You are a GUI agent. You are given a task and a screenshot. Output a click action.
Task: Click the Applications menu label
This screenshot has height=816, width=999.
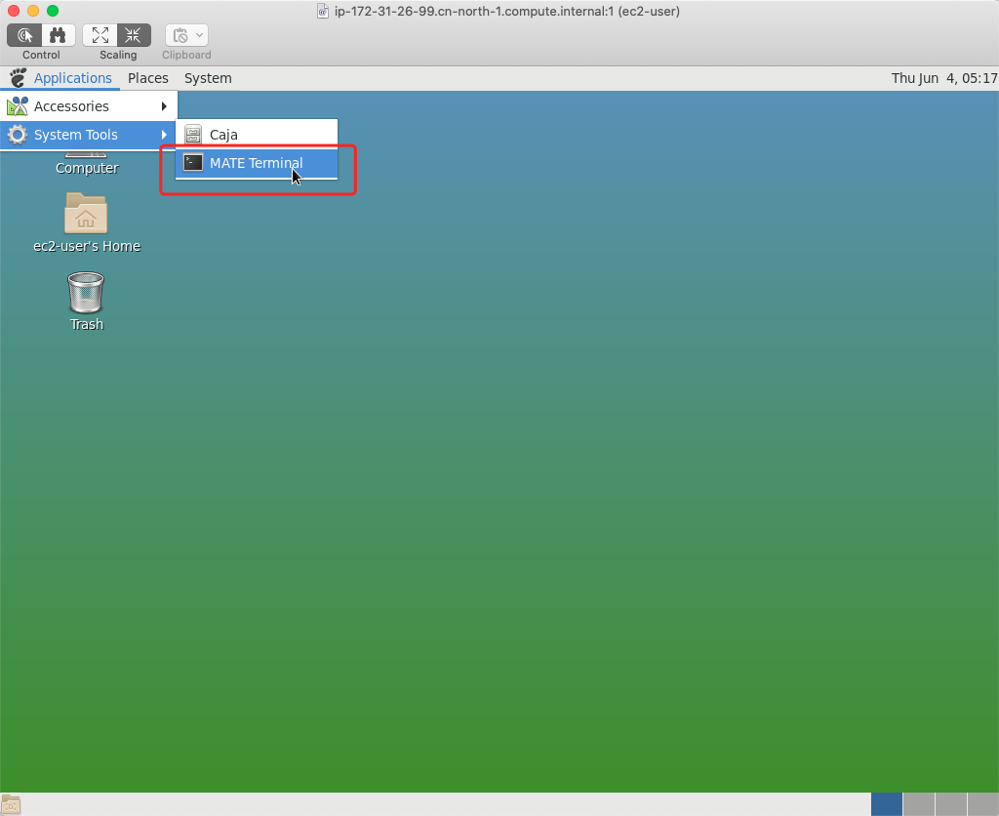pos(73,78)
